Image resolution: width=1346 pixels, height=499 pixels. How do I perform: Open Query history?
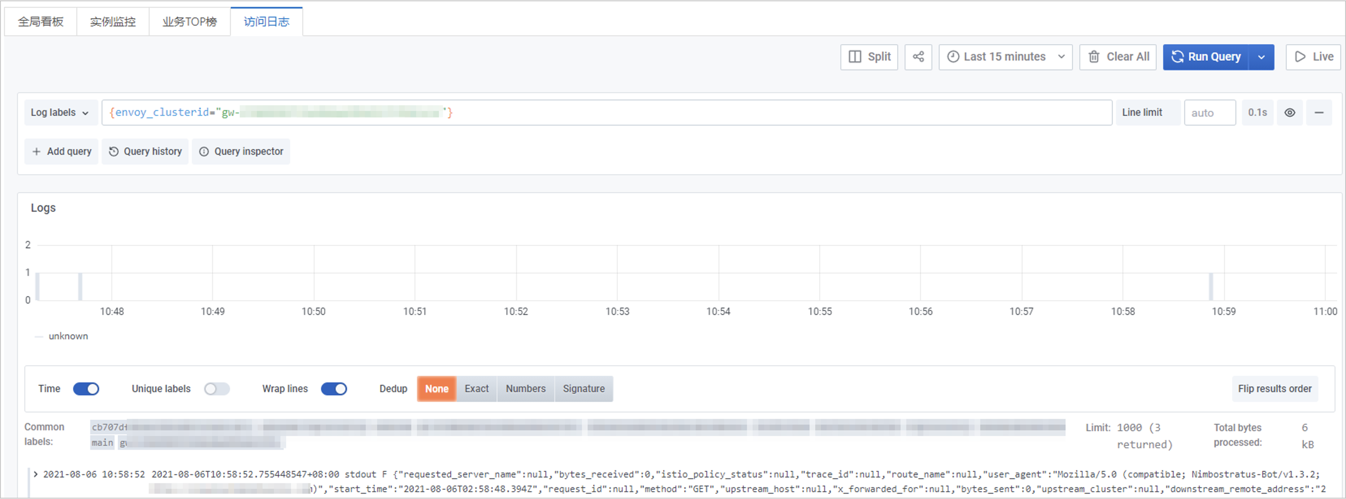click(x=145, y=152)
